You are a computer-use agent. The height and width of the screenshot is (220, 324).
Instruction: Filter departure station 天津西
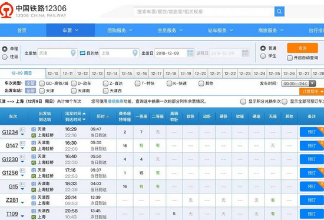point(105,91)
